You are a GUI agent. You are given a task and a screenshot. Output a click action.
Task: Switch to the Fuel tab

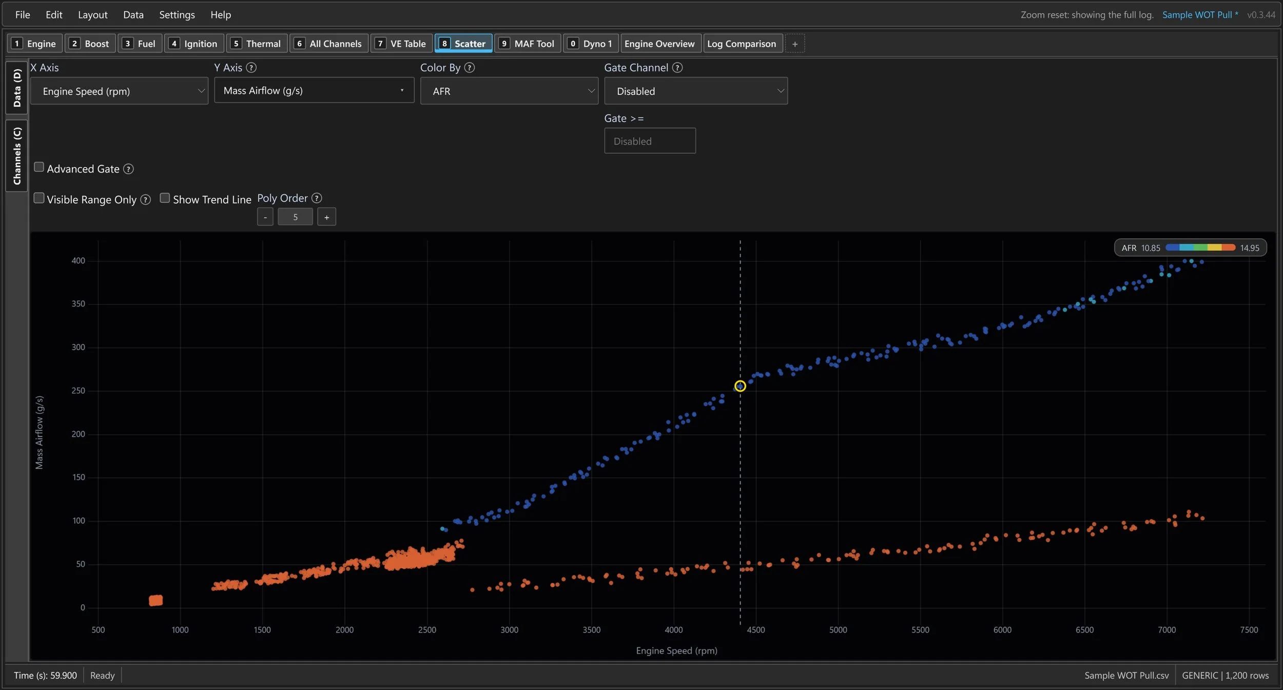[x=140, y=44]
